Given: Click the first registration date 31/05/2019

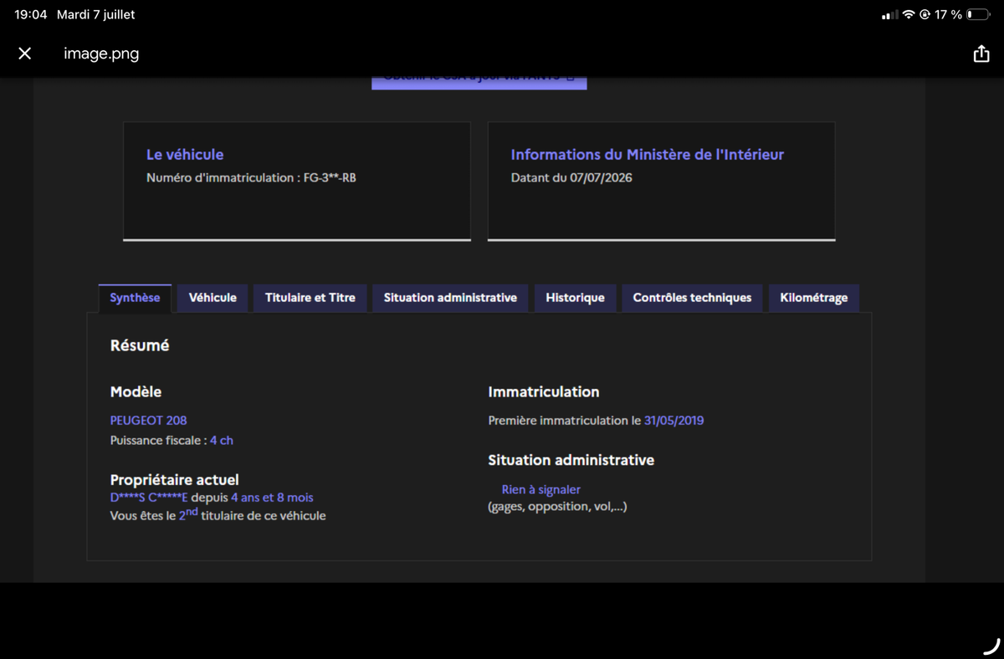Looking at the screenshot, I should point(674,421).
